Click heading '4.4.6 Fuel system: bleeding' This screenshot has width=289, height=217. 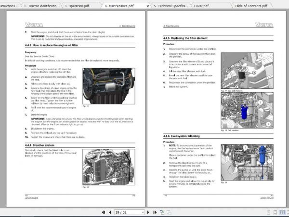point(182,136)
